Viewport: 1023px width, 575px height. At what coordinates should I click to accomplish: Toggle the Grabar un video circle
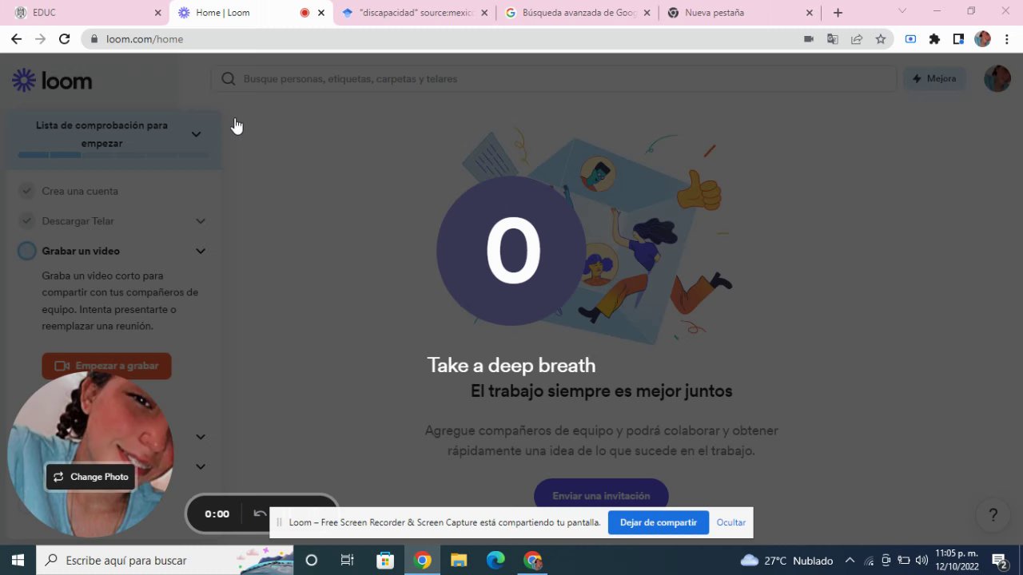tap(27, 251)
